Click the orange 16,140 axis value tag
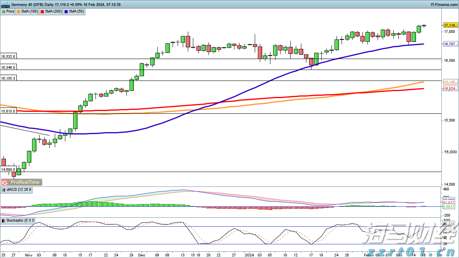 (x=450, y=82)
